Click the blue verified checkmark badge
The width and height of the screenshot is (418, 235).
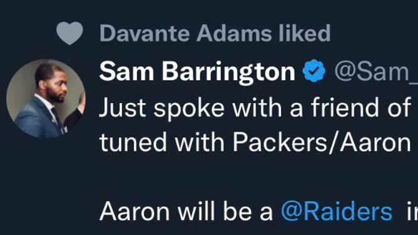[314, 71]
